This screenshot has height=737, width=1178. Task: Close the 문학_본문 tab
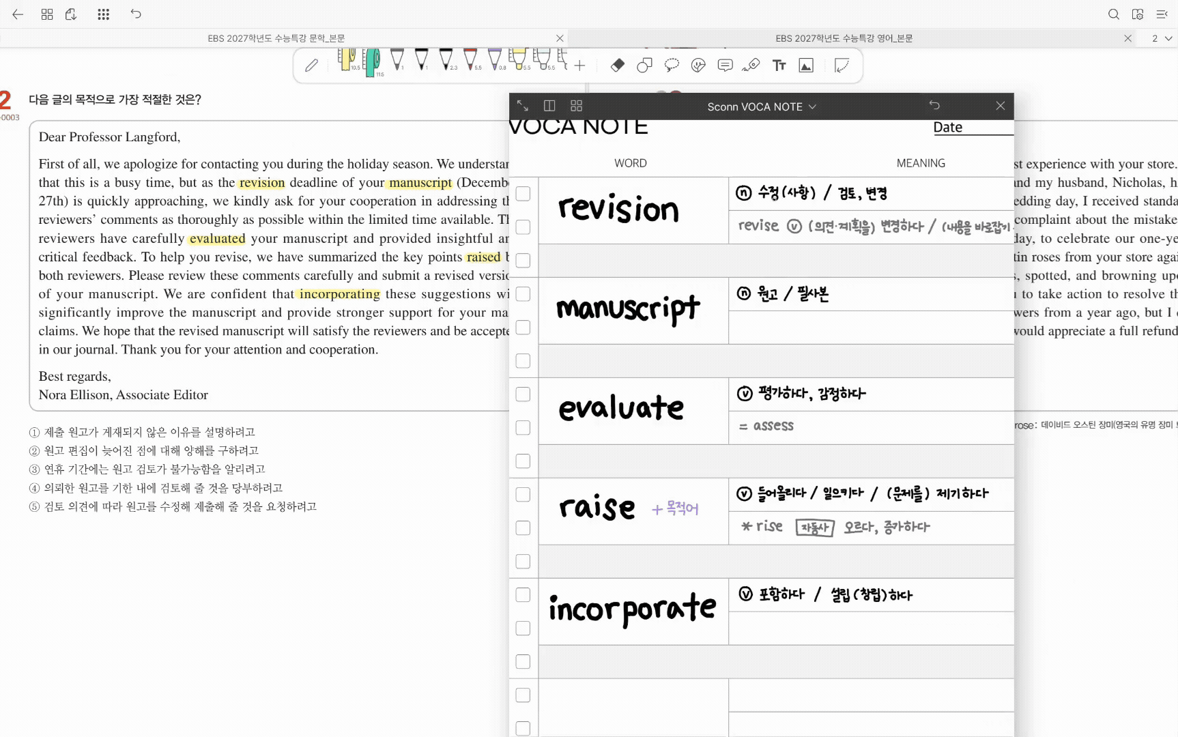(x=560, y=38)
